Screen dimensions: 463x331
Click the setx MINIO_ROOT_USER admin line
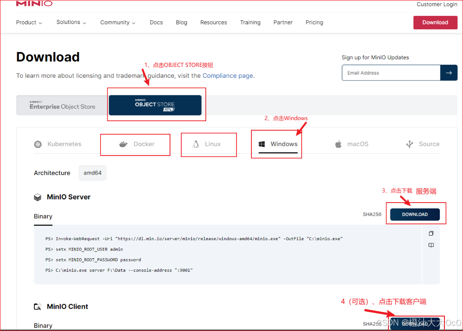(x=84, y=249)
